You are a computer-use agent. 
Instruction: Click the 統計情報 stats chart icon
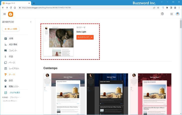tap(5, 44)
